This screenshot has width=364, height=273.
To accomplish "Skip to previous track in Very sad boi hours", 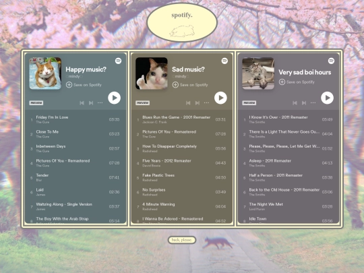I will pyautogui.click(x=295, y=103).
